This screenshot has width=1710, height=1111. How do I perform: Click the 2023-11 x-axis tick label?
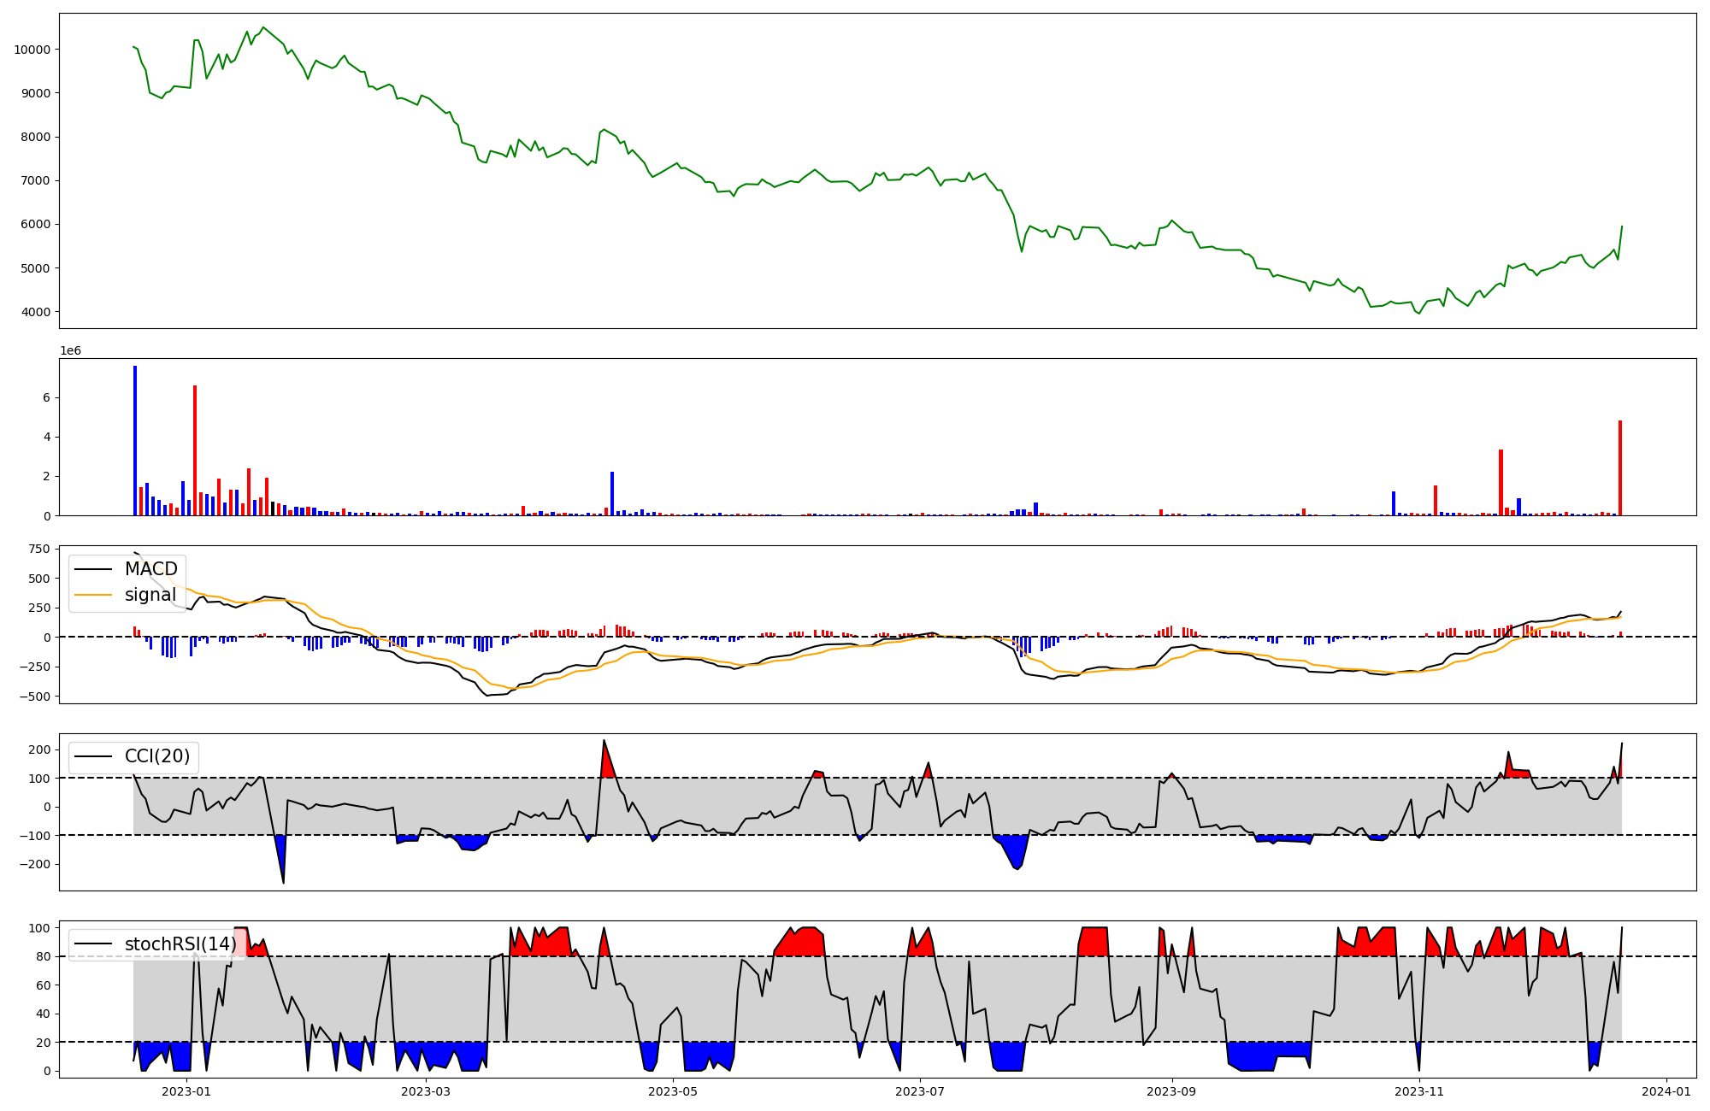click(1419, 1091)
